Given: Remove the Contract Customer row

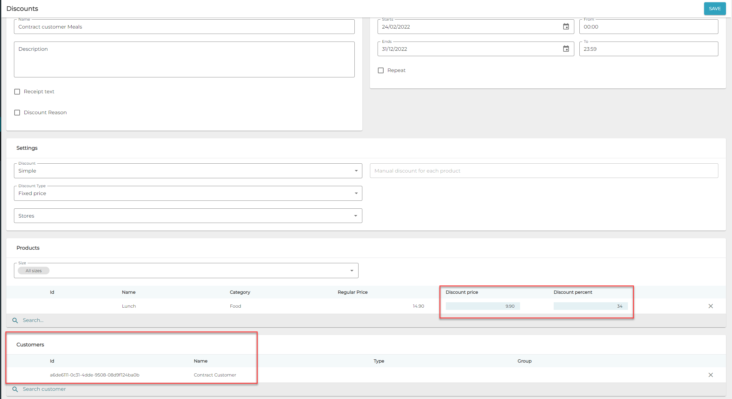Looking at the screenshot, I should click(x=710, y=375).
